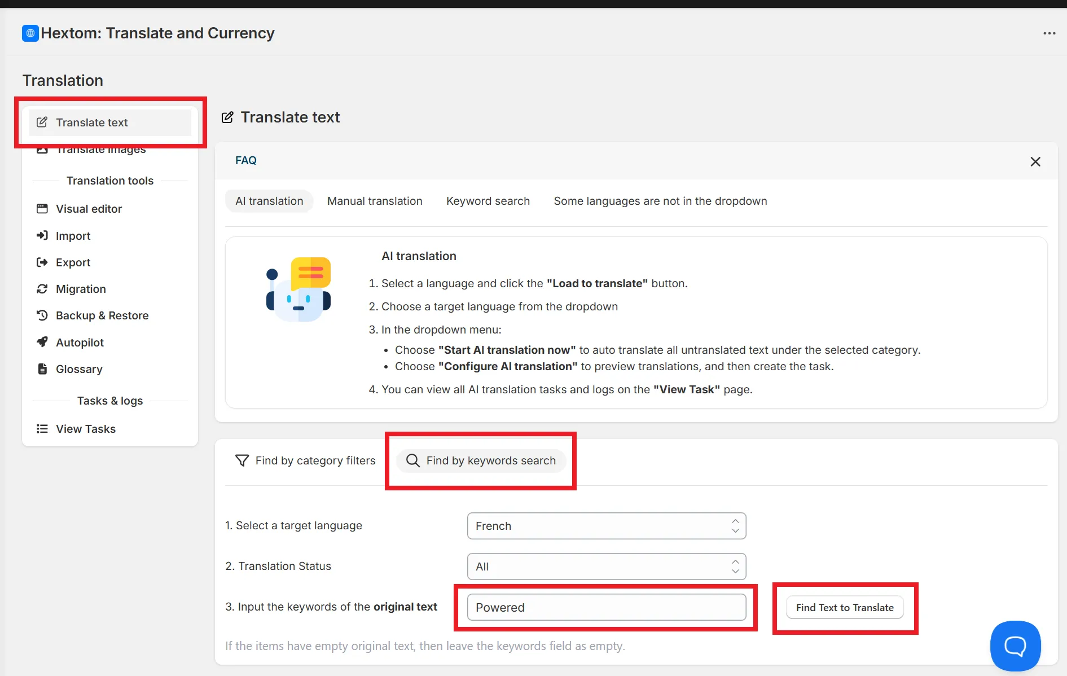The height and width of the screenshot is (676, 1067).
Task: Switch to the AI translation FAQ tab
Action: [x=269, y=201]
